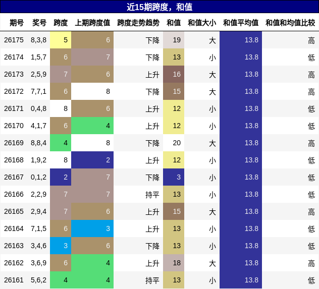Select winning numbers 7,1,5
Image resolution: width=319 pixels, height=289 pixels.
pos(39,228)
